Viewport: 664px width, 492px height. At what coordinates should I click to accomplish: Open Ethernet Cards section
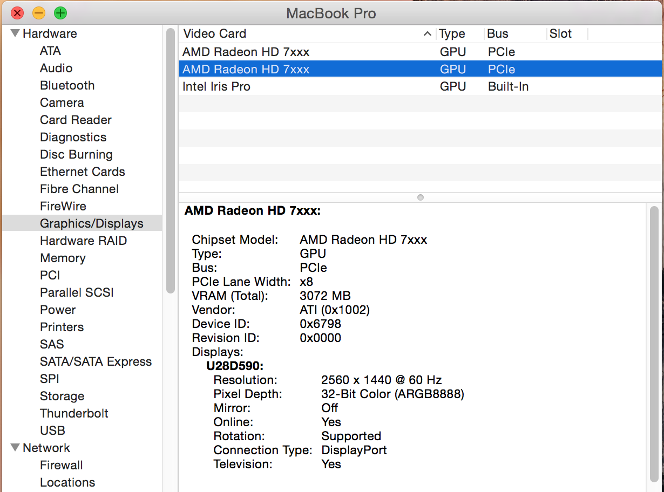tap(83, 172)
